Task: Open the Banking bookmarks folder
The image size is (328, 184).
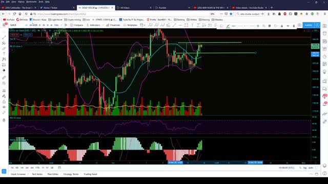Action: 179,19
